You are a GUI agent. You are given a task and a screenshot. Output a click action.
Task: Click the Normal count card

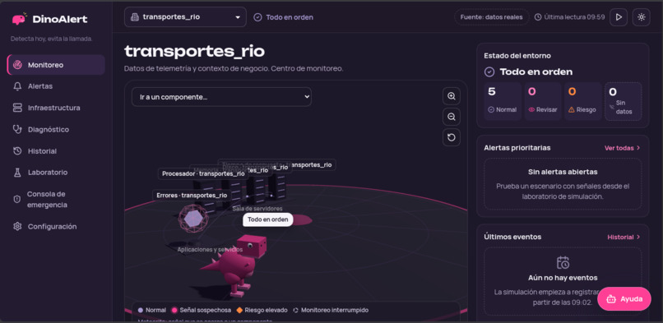503,101
